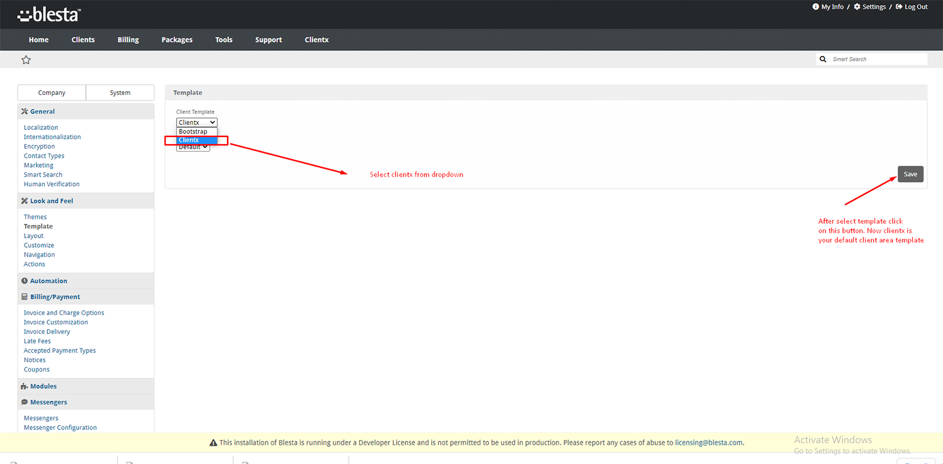Screen dimensions: 943x464
Task: Open Navigation page
Action: pyautogui.click(x=39, y=255)
